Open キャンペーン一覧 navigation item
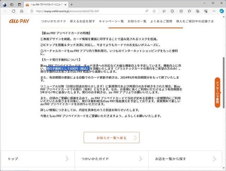This screenshot has width=226, height=171. click(x=111, y=21)
